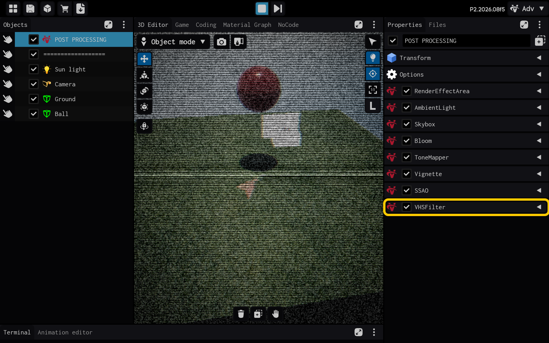549x343 pixels.
Task: Click the viewport hand grab icon
Action: tap(275, 314)
